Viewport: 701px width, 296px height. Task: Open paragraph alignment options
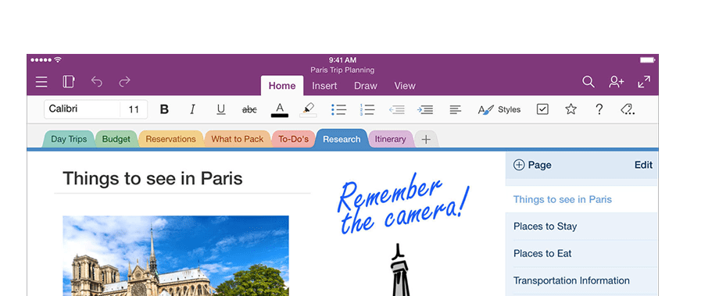click(456, 109)
